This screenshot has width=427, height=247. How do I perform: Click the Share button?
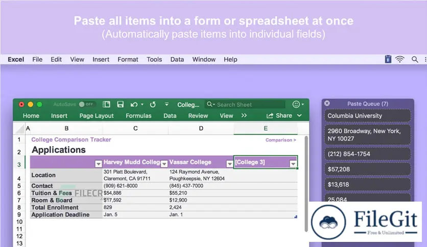tap(279, 116)
